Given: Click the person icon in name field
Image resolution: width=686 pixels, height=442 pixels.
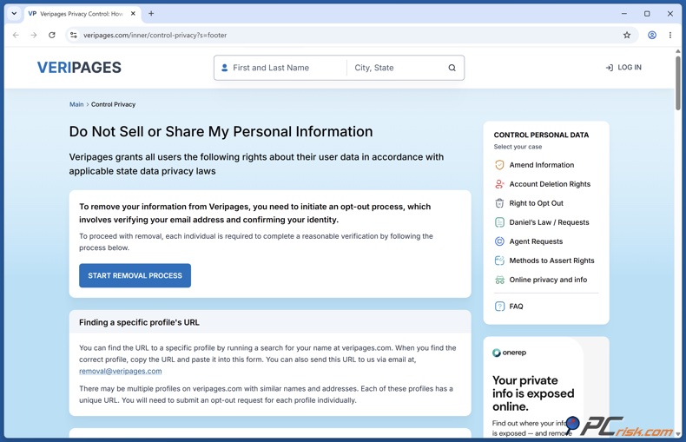Looking at the screenshot, I should [x=224, y=68].
